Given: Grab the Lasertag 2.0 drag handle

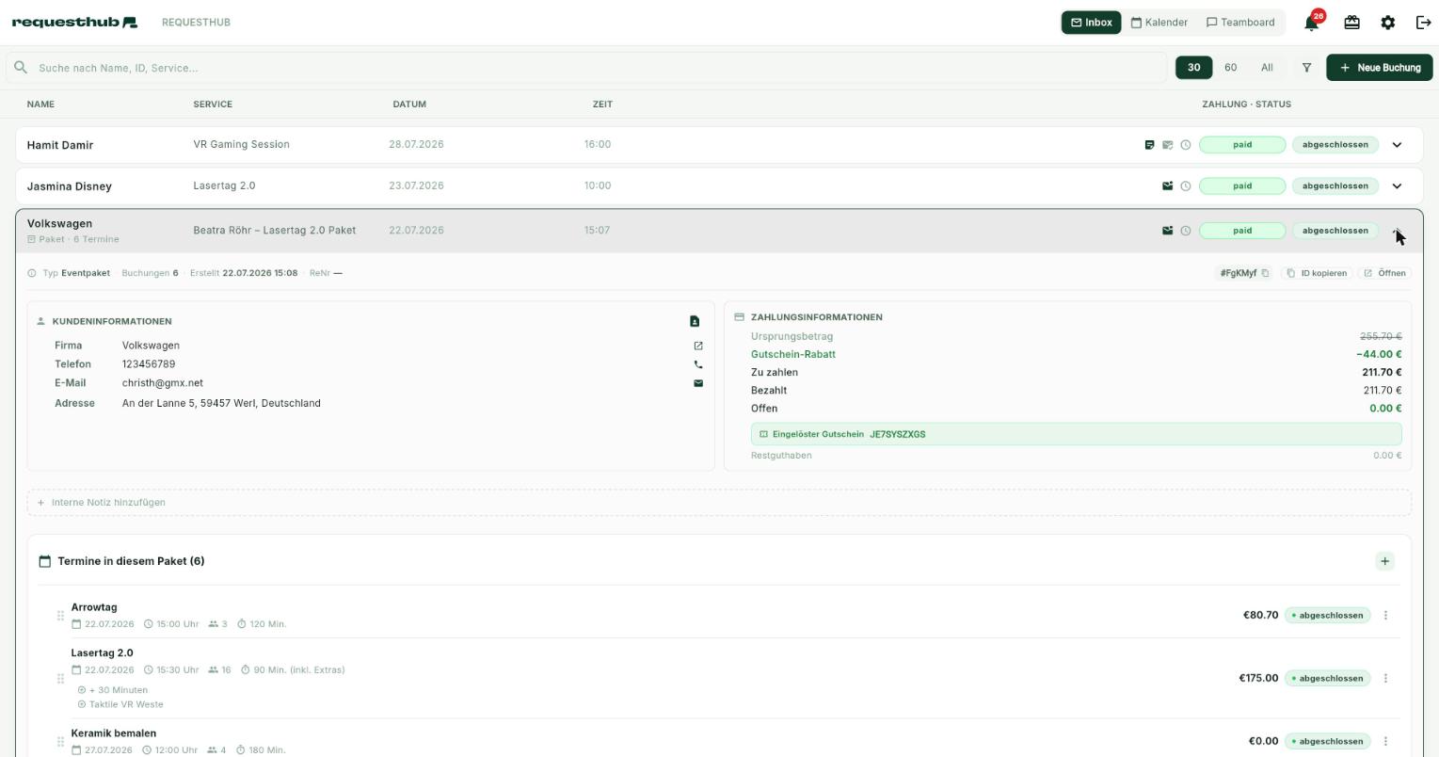Looking at the screenshot, I should (x=60, y=679).
